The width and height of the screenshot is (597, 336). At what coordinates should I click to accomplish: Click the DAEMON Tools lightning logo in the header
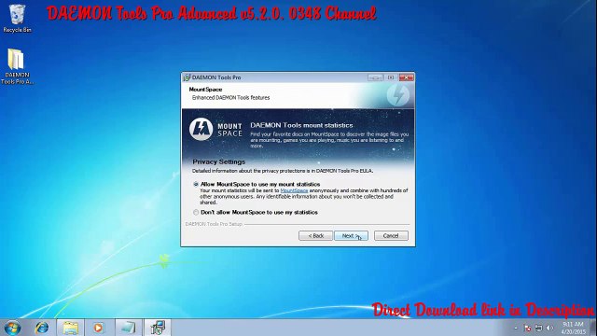(398, 95)
